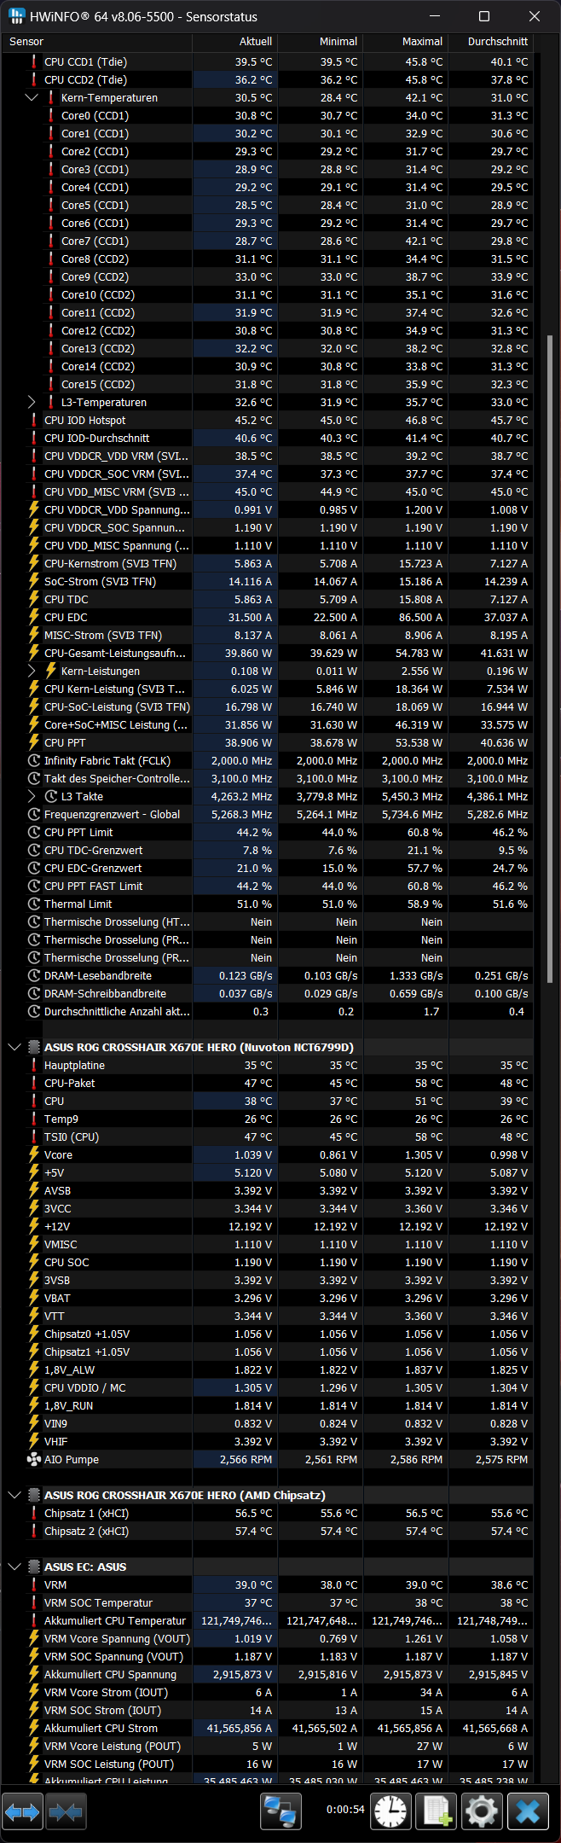Select the MISC-Strom (SVI3 TFN) row
The height and width of the screenshot is (1843, 561).
tap(268, 635)
